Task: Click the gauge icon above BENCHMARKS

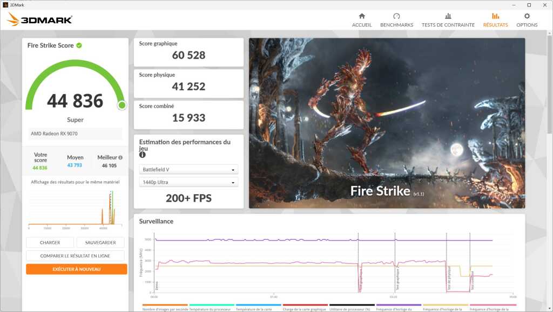Action: 396,16
